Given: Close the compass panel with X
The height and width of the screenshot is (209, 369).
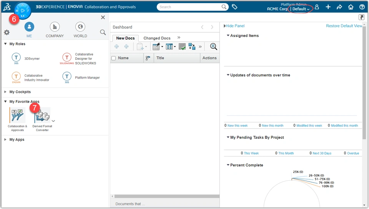Looking at the screenshot, I should click(x=103, y=17).
